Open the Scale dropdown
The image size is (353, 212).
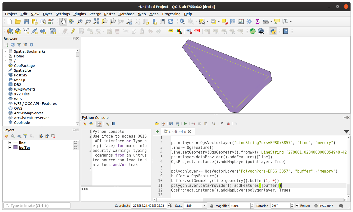click(204, 206)
